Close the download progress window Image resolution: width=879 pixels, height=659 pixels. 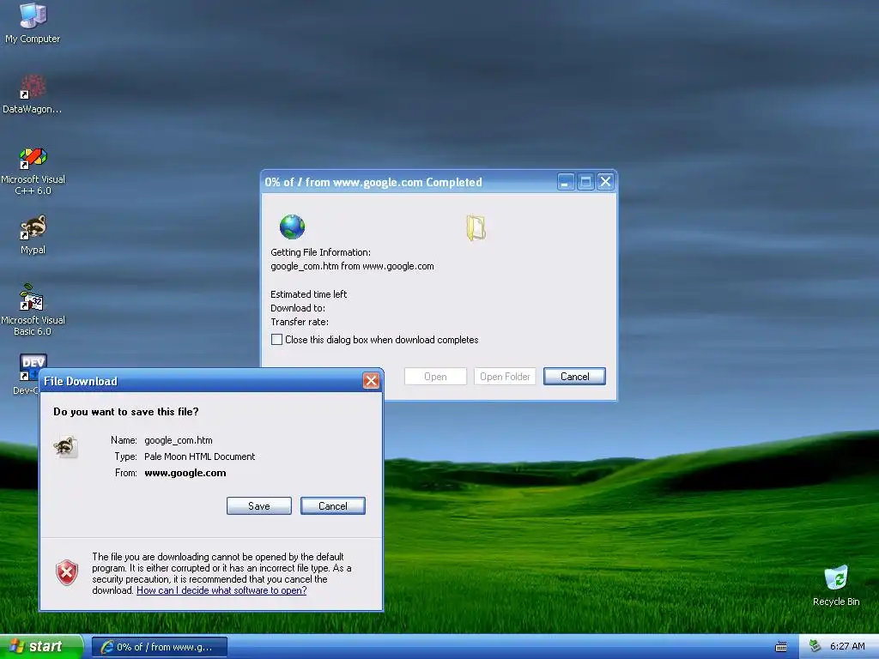(605, 182)
